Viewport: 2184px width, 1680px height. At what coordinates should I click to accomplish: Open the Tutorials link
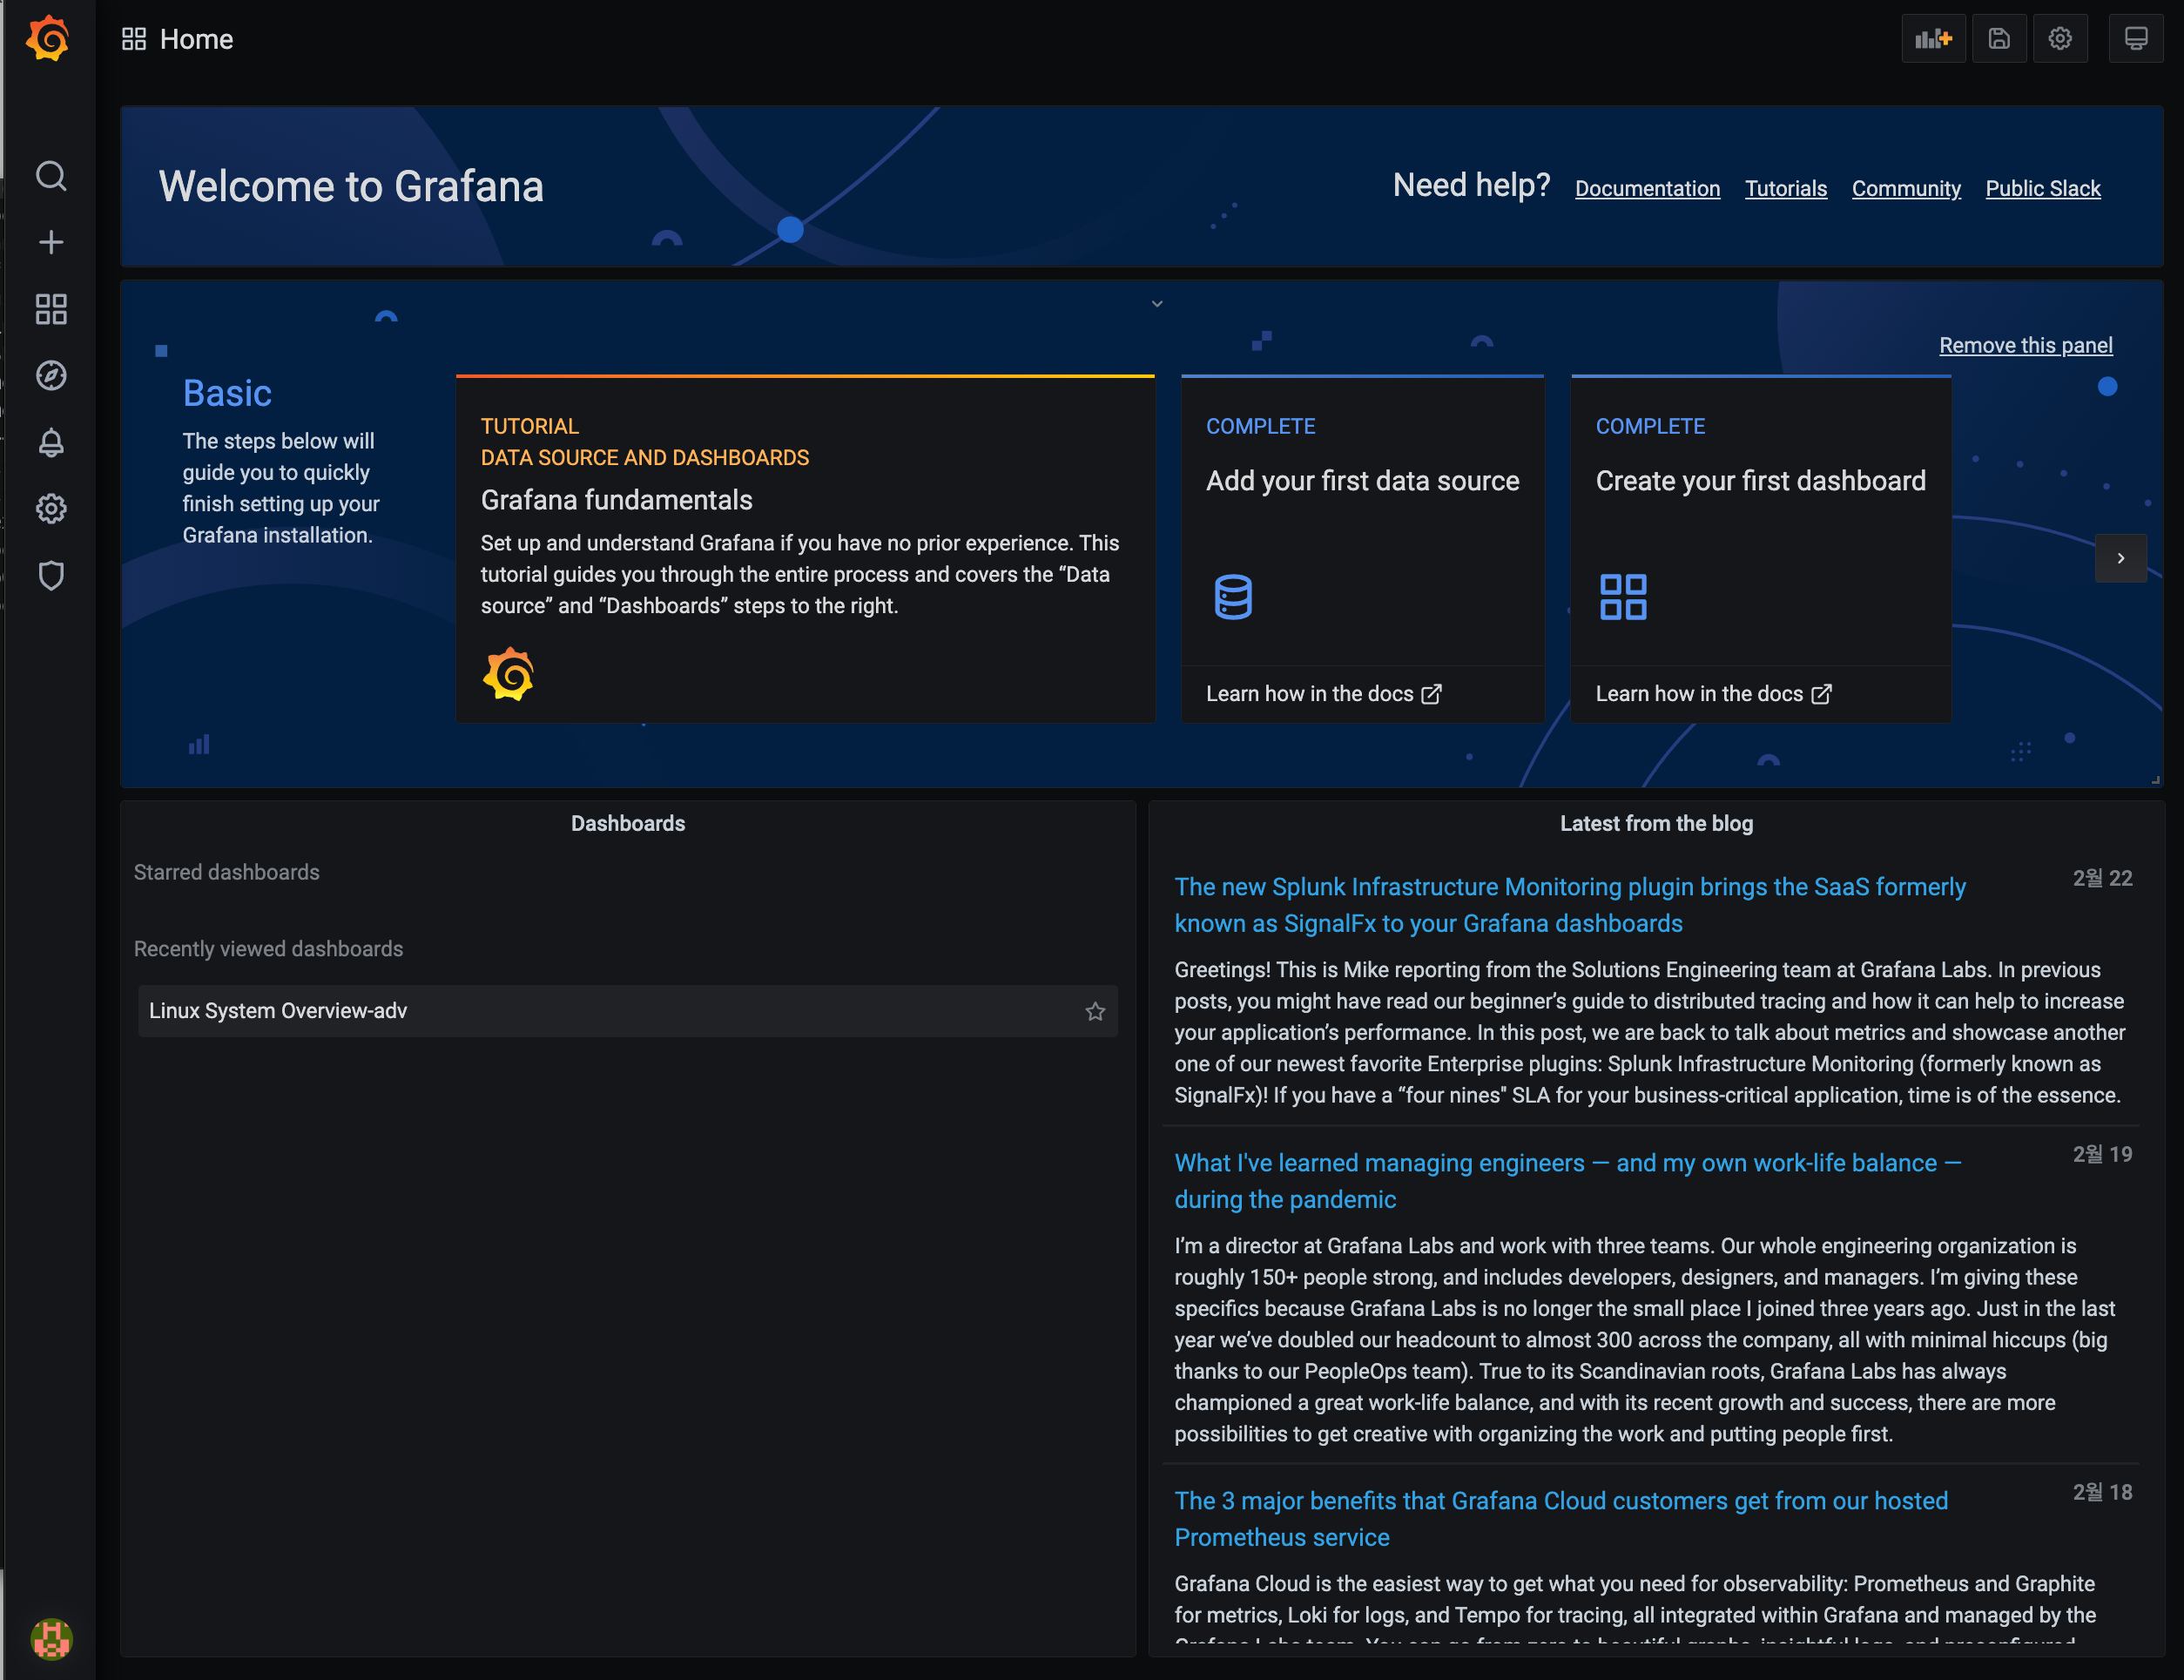point(1785,188)
